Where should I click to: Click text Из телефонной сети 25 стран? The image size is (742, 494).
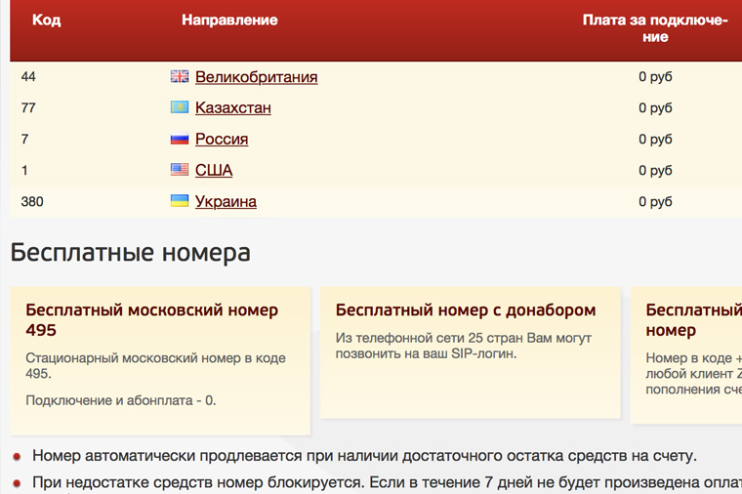coord(430,338)
